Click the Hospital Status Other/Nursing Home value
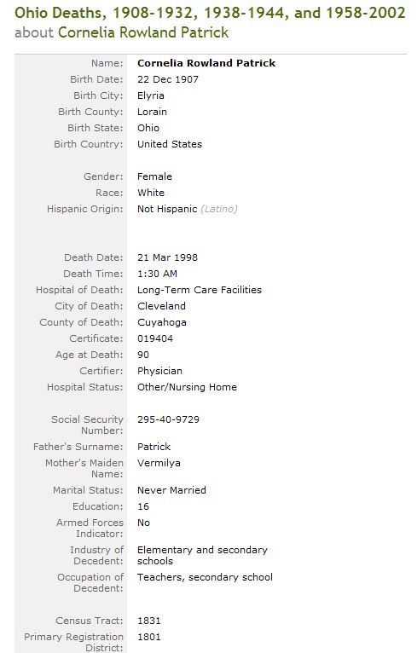The width and height of the screenshot is (417, 653). [x=187, y=387]
